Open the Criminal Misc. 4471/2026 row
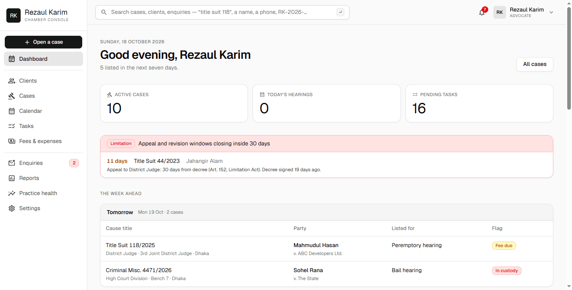 coord(327,274)
